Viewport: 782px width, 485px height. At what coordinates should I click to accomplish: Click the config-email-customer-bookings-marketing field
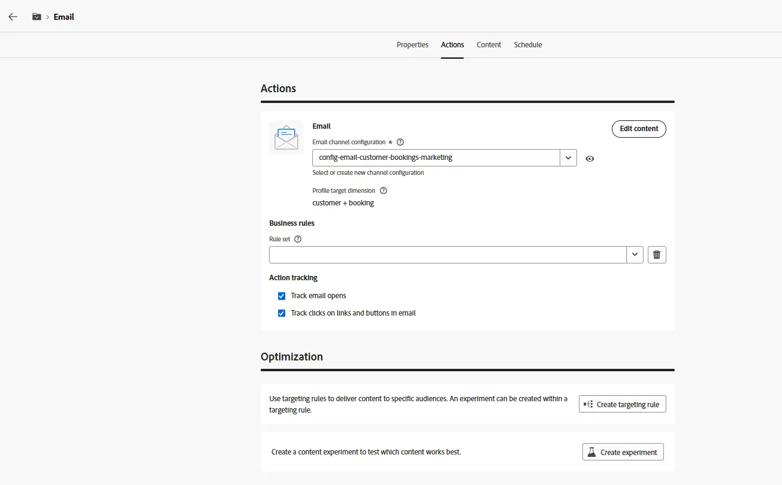[436, 157]
